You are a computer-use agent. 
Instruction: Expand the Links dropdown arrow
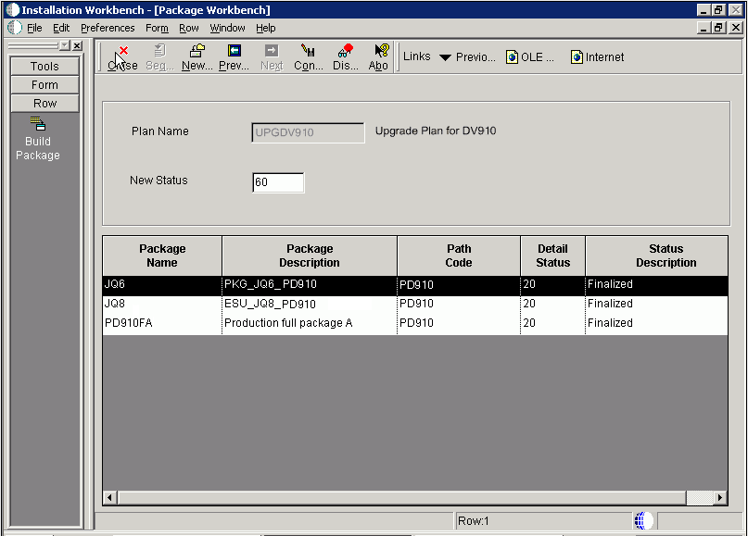click(445, 57)
